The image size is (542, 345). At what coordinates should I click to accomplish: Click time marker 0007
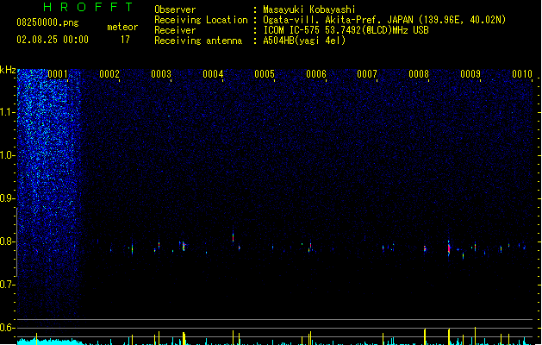(x=367, y=74)
